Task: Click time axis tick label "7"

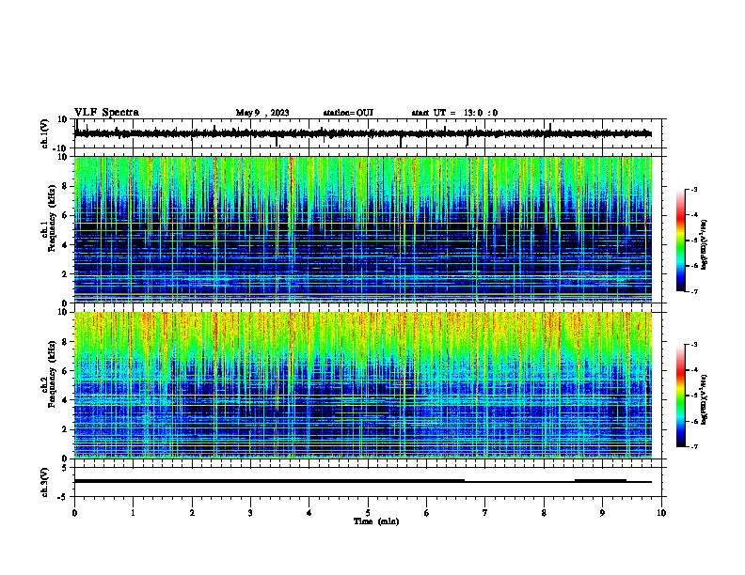Action: [x=485, y=513]
